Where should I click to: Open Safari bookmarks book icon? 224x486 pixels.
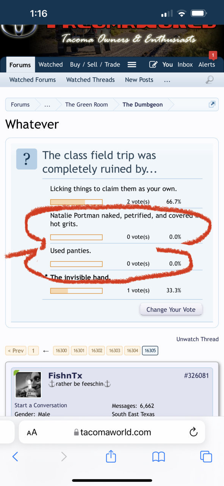(x=158, y=456)
